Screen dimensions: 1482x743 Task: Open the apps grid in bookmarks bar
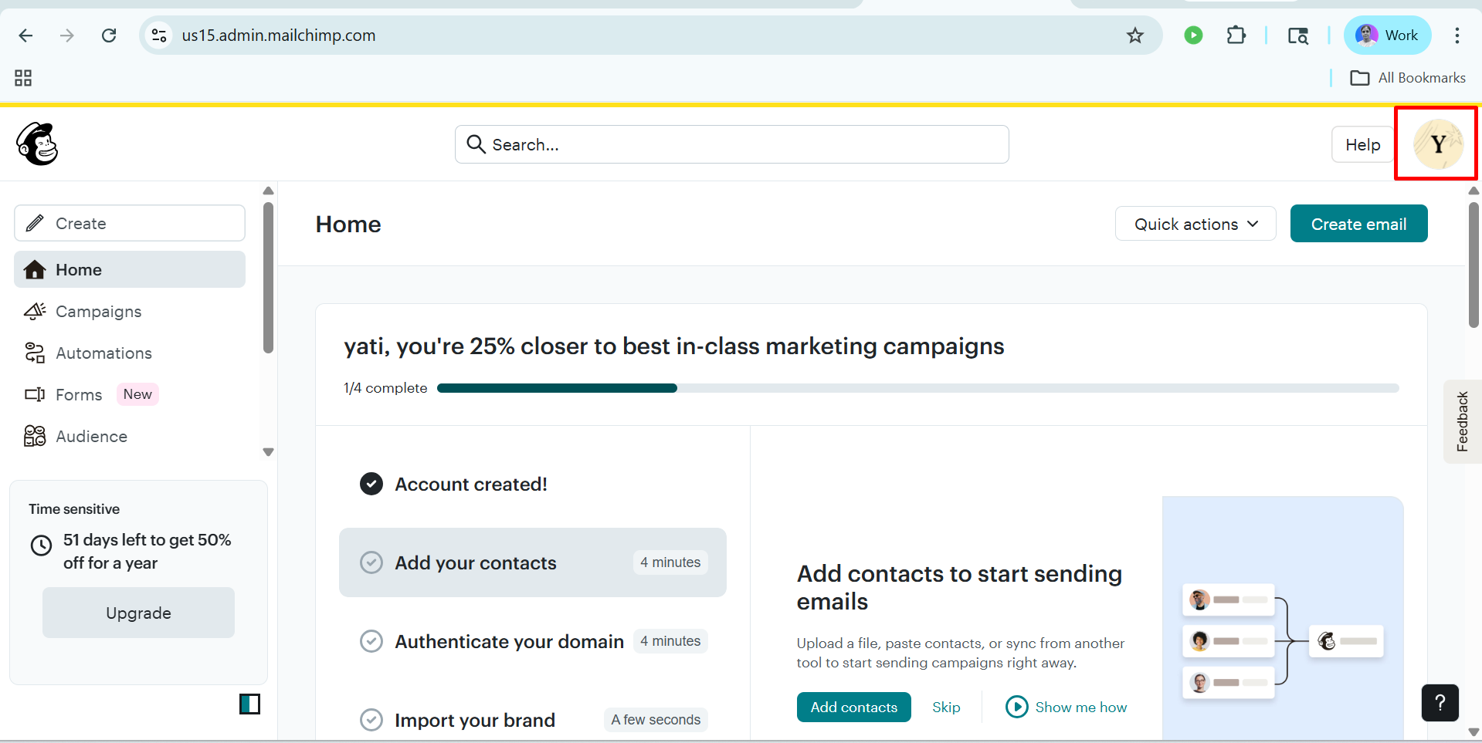[23, 78]
